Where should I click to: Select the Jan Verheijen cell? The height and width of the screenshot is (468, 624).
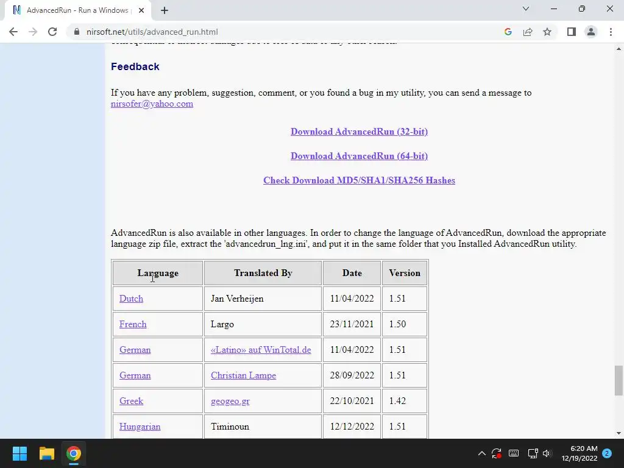point(263,299)
